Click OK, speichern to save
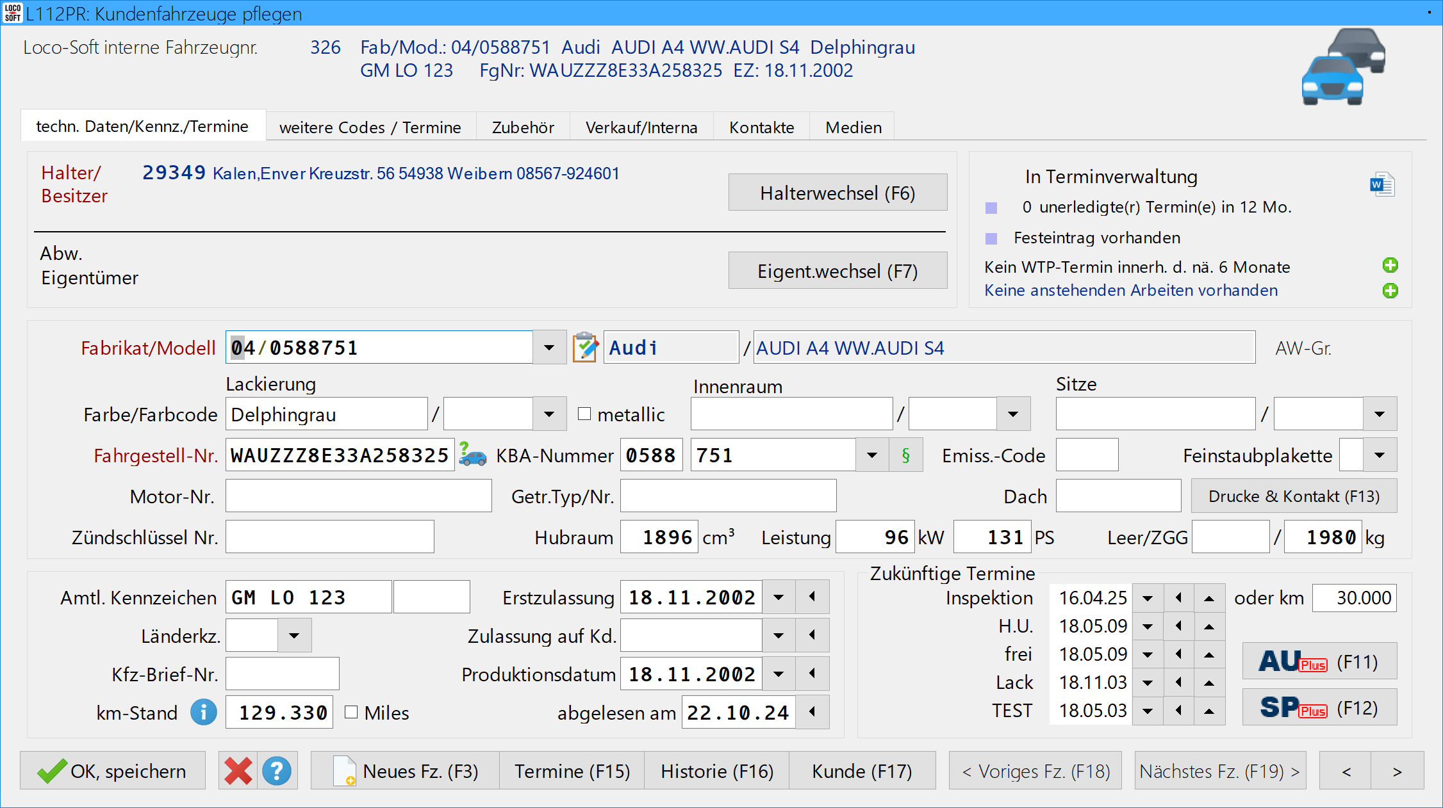Viewport: 1443px width, 808px height. point(113,771)
